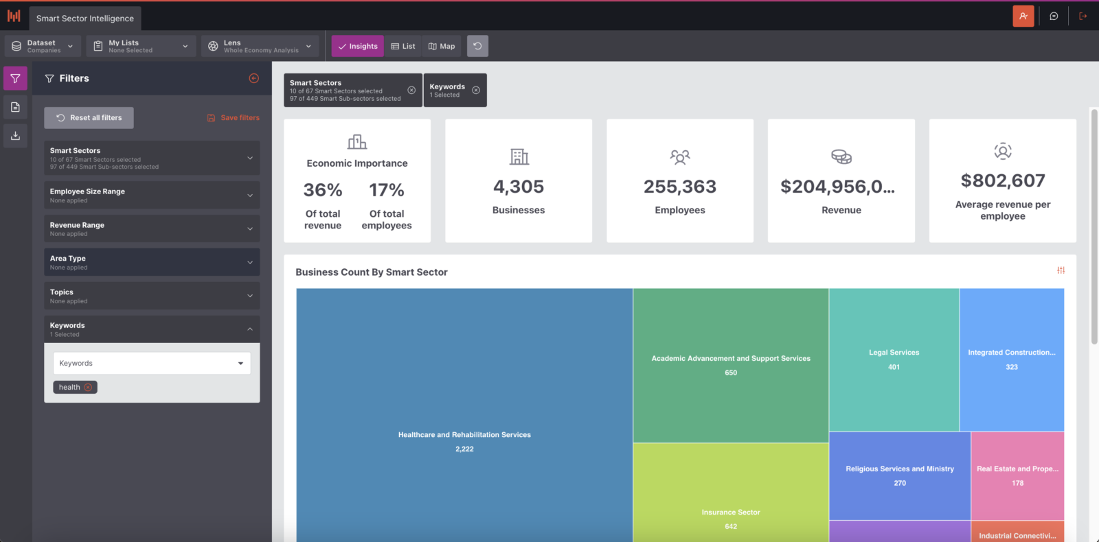
Task: Click the Business Count By Smart Sector title
Action: tap(372, 272)
